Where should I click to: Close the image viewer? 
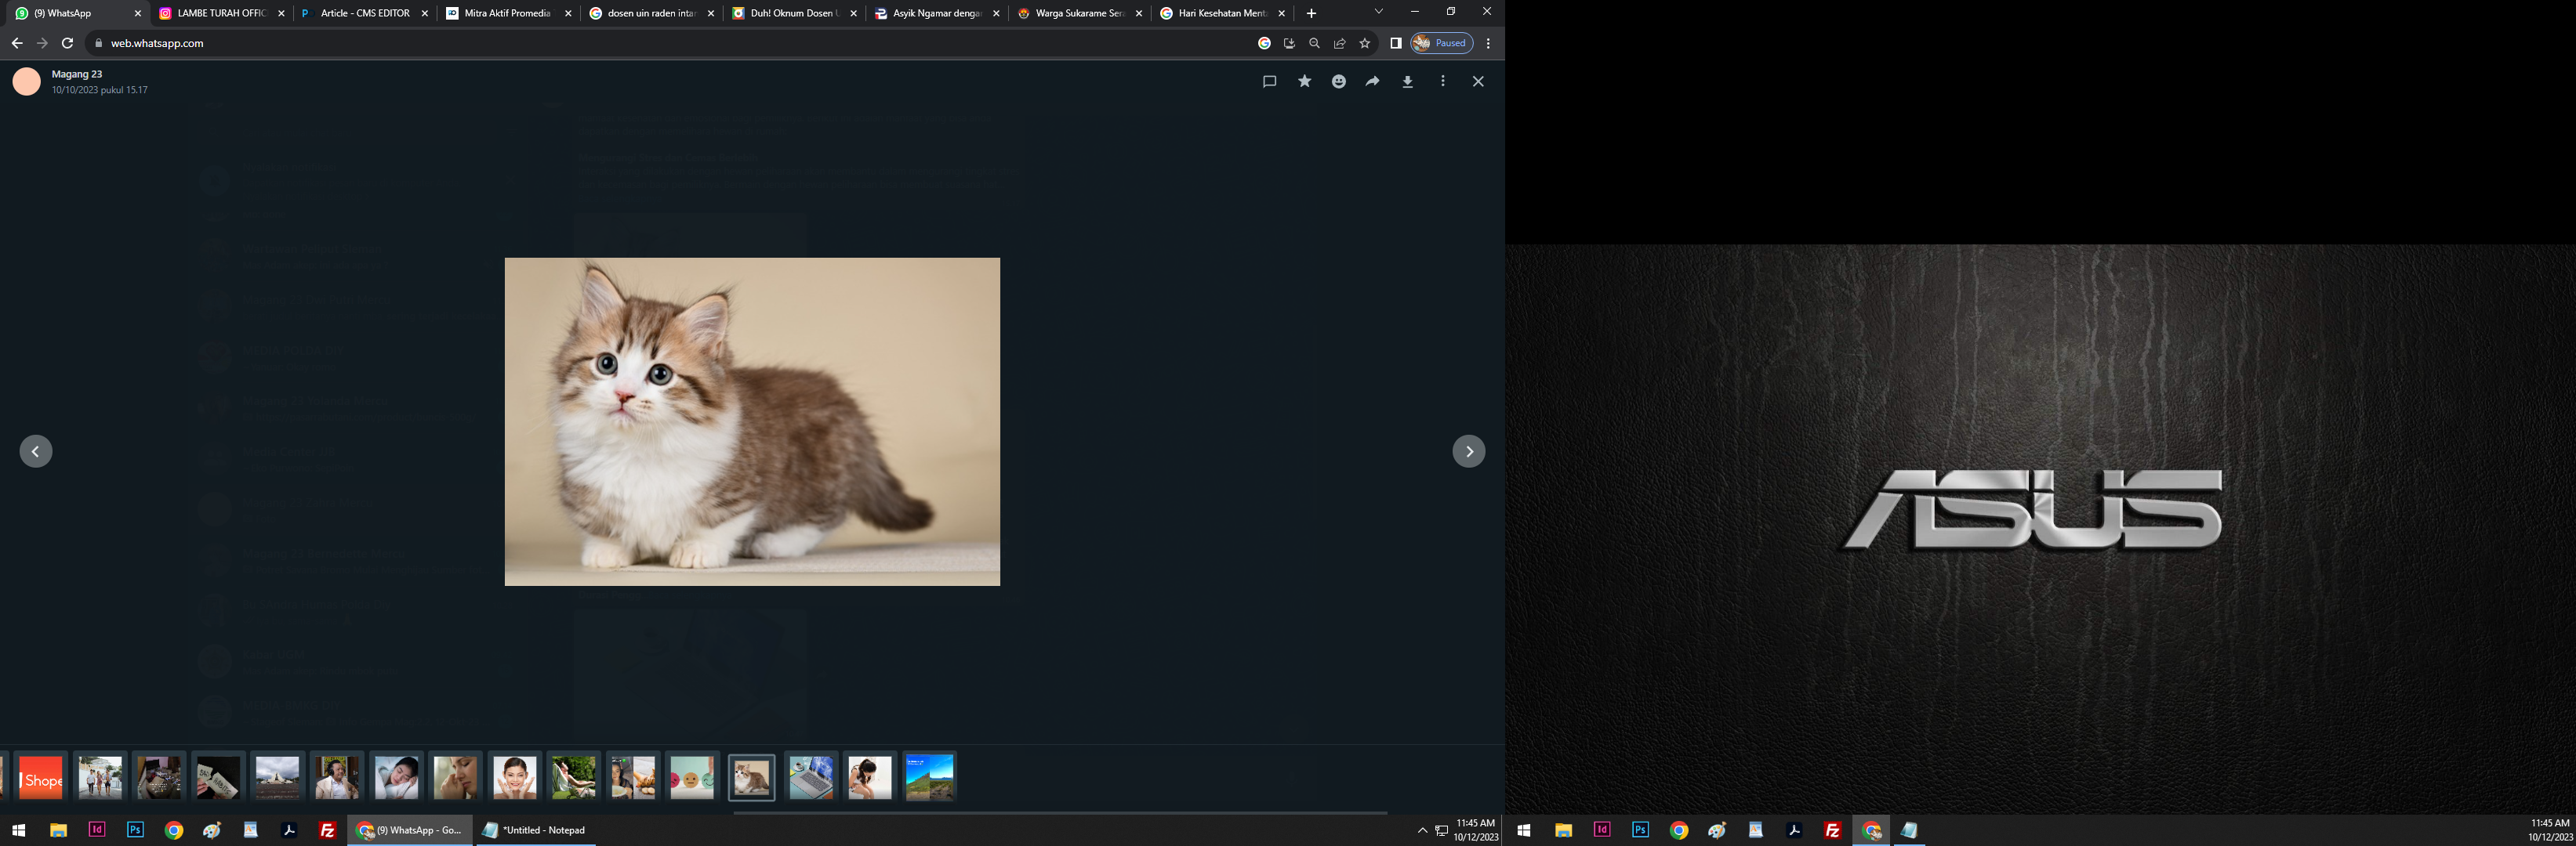pyautogui.click(x=1478, y=82)
